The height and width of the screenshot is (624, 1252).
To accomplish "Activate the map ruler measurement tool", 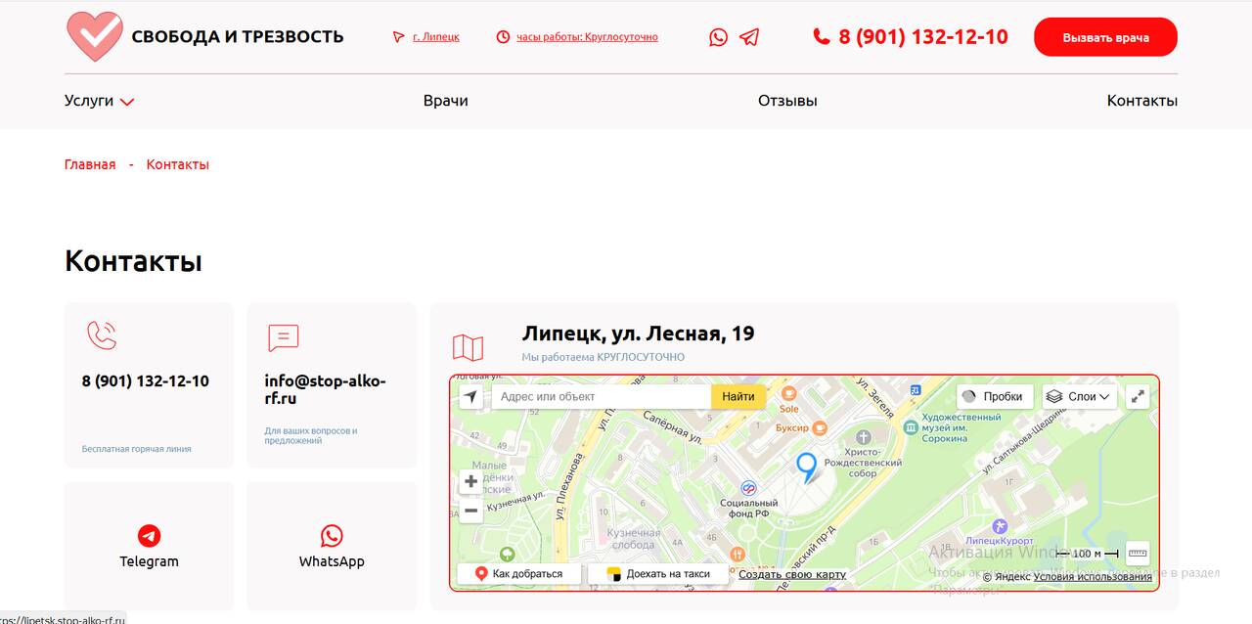I will click(x=1137, y=554).
